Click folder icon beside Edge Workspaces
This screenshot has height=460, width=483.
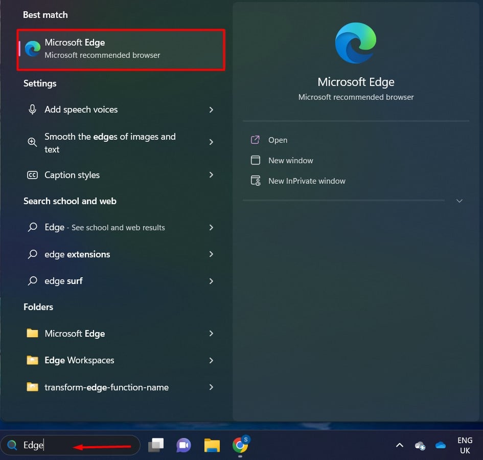[x=32, y=360]
